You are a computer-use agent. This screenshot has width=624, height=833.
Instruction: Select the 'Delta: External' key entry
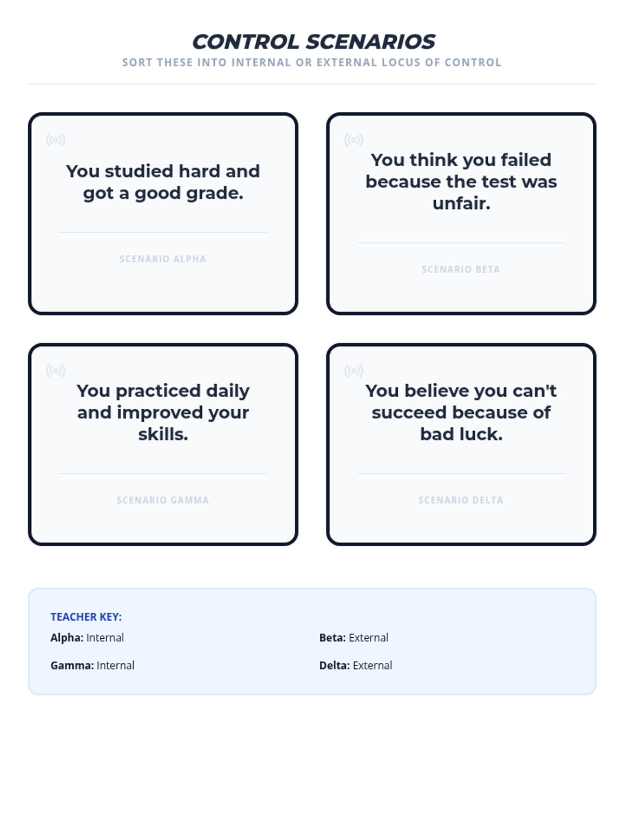click(x=356, y=665)
